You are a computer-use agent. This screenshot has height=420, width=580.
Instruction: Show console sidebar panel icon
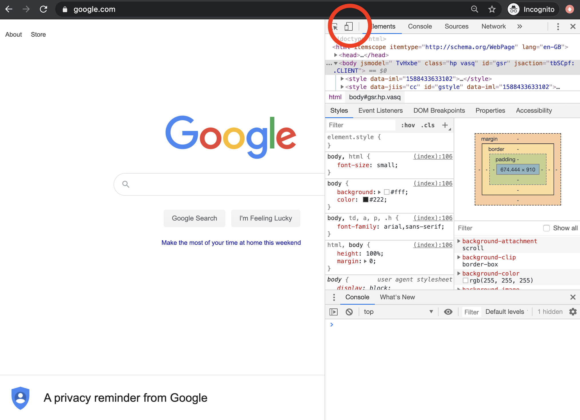(x=333, y=312)
